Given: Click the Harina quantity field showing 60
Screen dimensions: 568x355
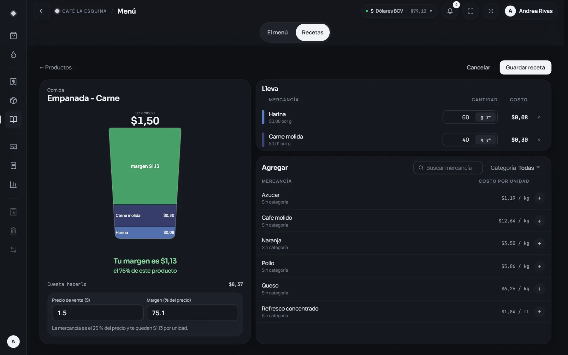Looking at the screenshot, I should click(x=459, y=117).
